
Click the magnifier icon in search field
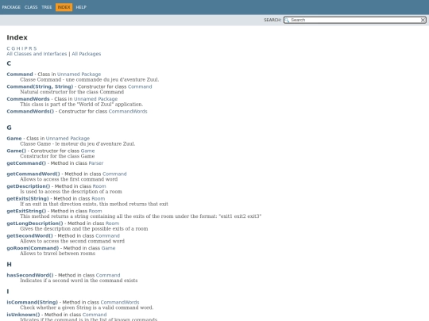pyautogui.click(x=287, y=20)
